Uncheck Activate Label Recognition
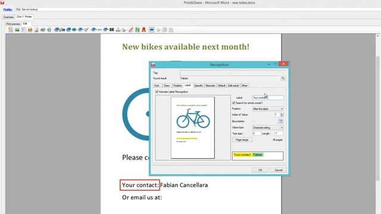The width and height of the screenshot is (381, 214). (157, 92)
